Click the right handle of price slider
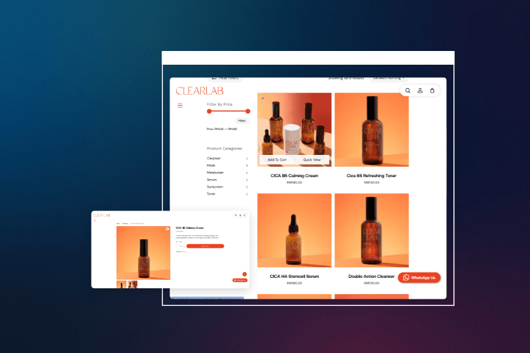This screenshot has height=353, width=530. [248, 111]
